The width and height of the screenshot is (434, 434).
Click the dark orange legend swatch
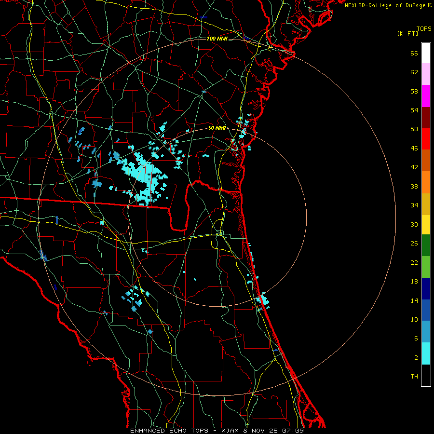tap(426, 160)
